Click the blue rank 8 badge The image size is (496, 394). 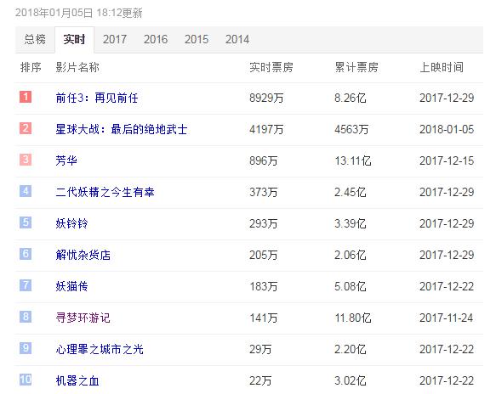tap(26, 317)
